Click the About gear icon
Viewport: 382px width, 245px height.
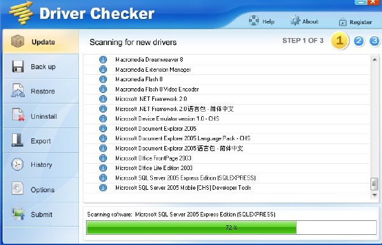(295, 20)
